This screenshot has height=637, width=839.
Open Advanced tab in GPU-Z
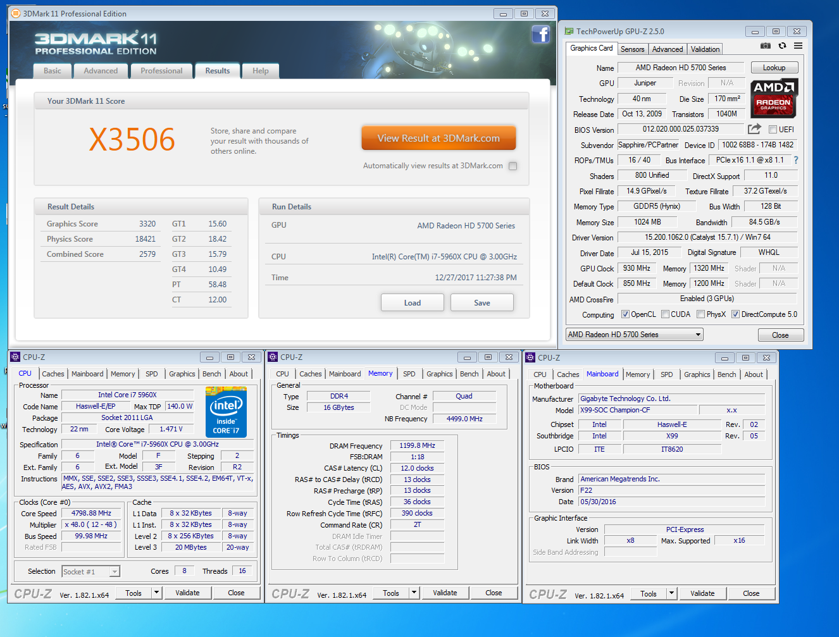(x=668, y=49)
